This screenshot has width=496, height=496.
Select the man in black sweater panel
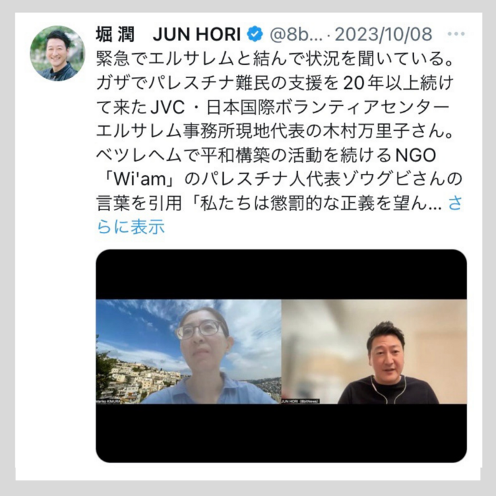[x=374, y=351]
